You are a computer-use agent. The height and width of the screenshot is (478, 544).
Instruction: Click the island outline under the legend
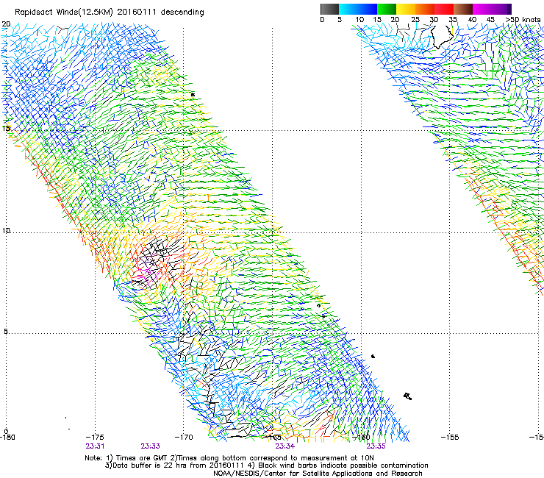pyautogui.click(x=442, y=36)
